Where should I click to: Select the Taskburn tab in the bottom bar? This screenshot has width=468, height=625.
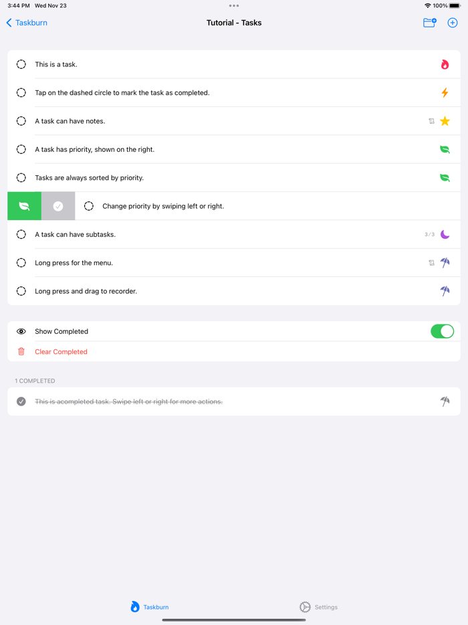[149, 606]
